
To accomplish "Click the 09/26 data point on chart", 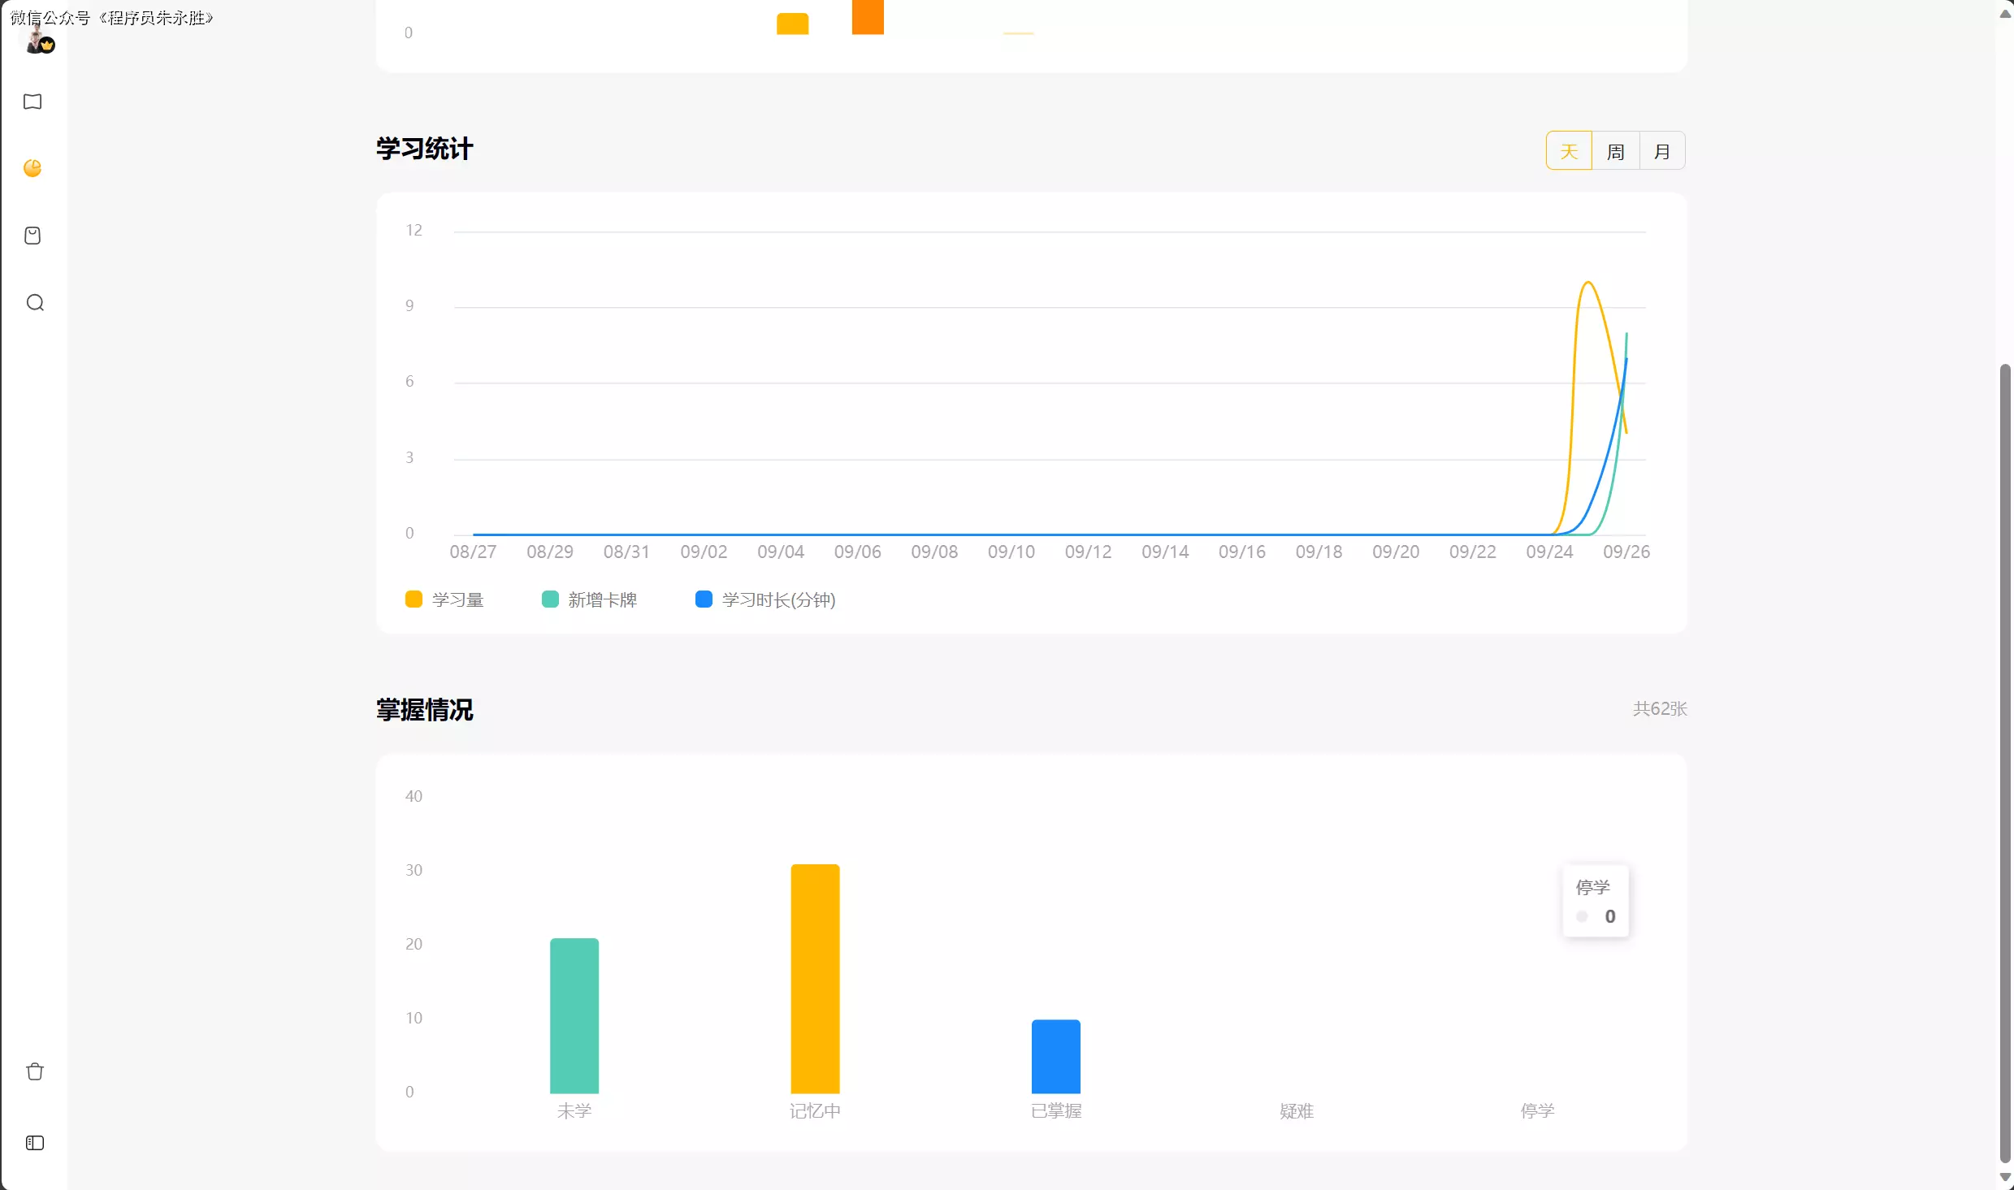I will pos(1626,358).
